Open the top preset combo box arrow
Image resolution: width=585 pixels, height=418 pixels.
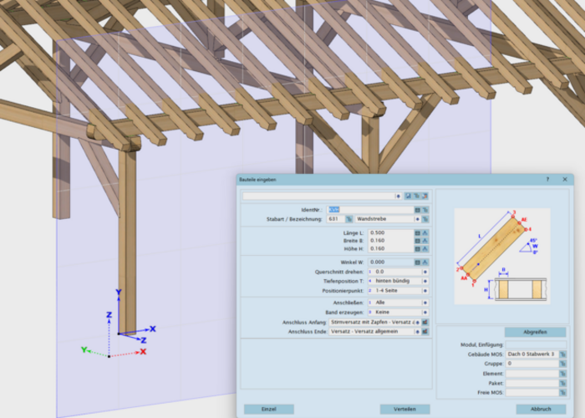[x=398, y=196]
